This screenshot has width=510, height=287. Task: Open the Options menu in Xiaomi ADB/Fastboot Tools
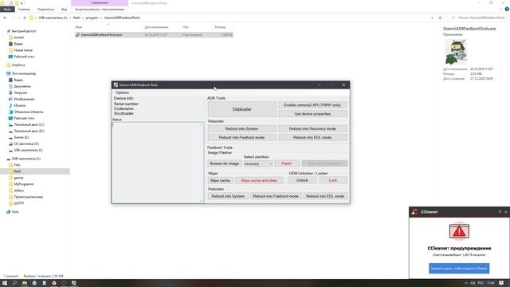tap(122, 92)
